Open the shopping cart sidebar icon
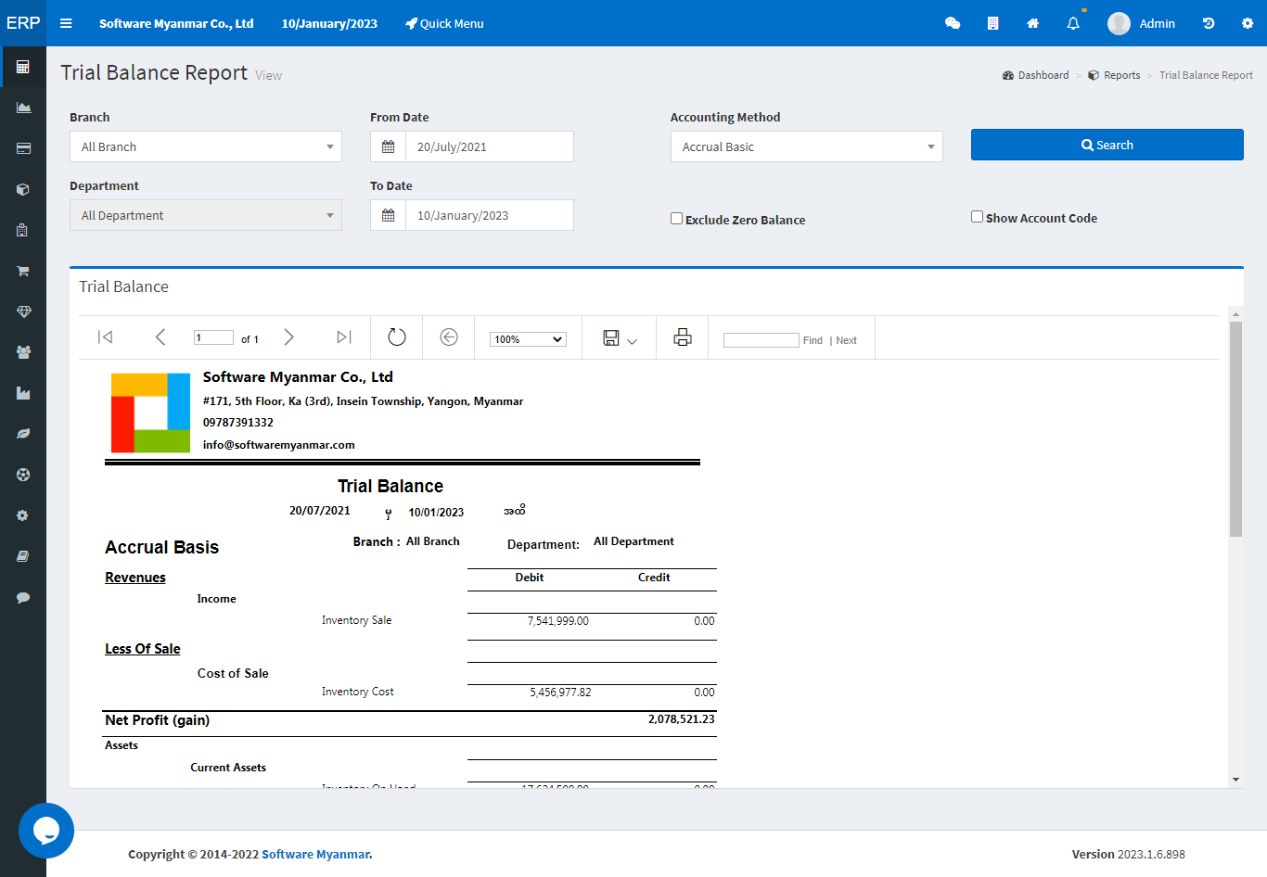The image size is (1267, 877). coord(23,271)
